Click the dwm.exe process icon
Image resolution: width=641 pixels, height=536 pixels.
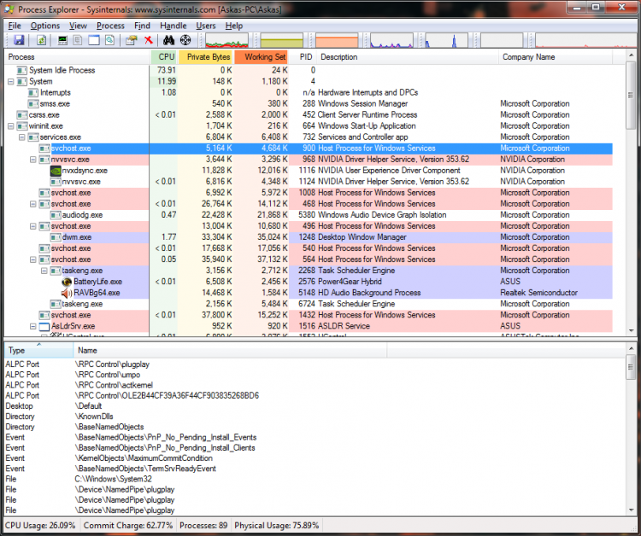(56, 237)
